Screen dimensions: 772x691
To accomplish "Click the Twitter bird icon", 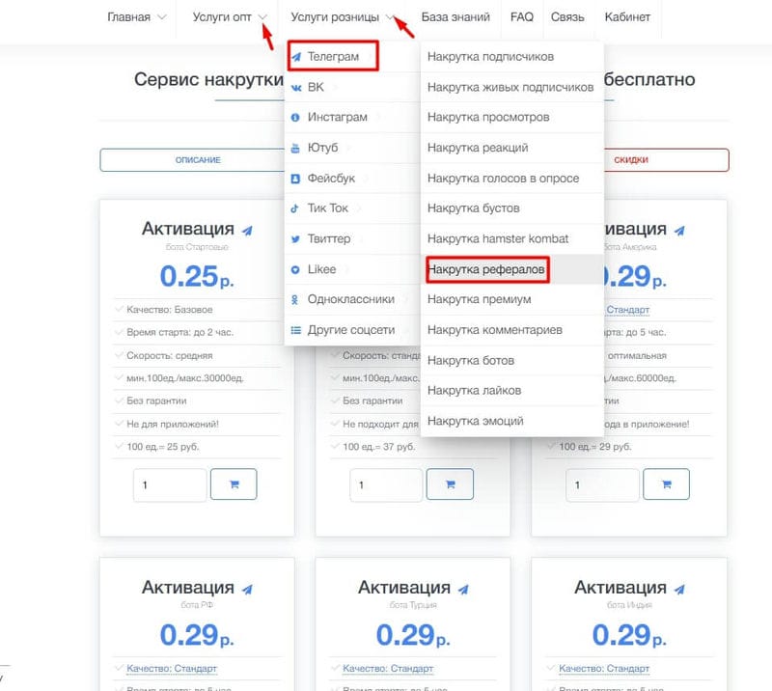I will 295,239.
